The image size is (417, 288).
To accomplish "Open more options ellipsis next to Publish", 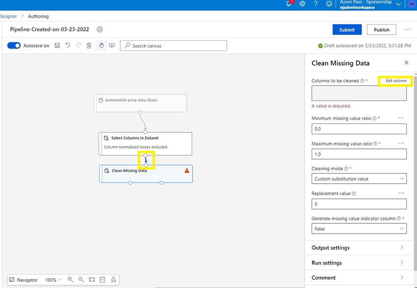I will pos(407,29).
